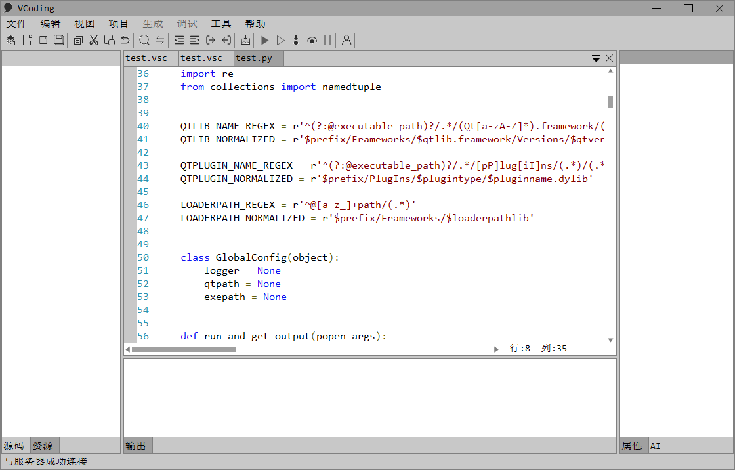
Task: Open the tab list dropdown arrow
Action: coord(596,58)
